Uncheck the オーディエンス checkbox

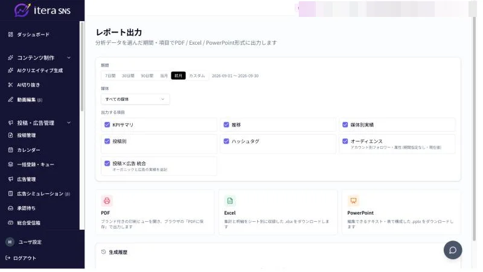click(345, 141)
